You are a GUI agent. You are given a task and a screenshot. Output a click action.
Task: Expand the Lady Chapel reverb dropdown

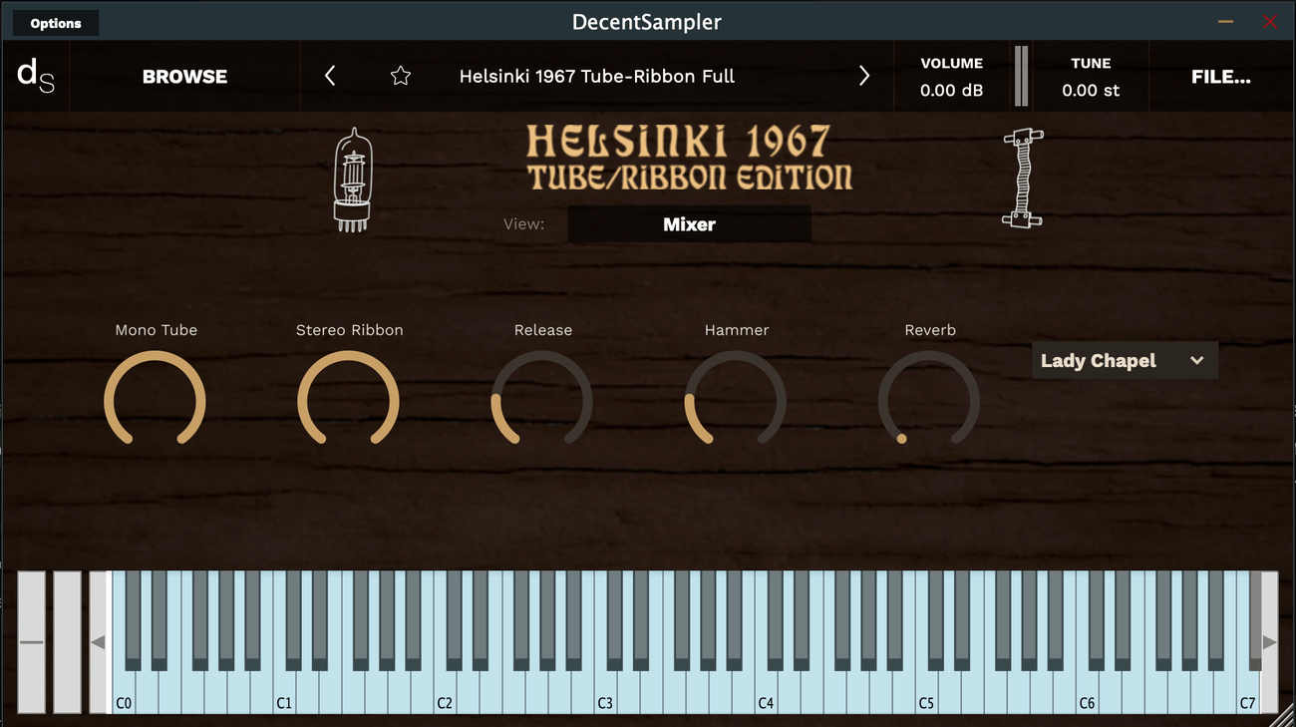1125,361
